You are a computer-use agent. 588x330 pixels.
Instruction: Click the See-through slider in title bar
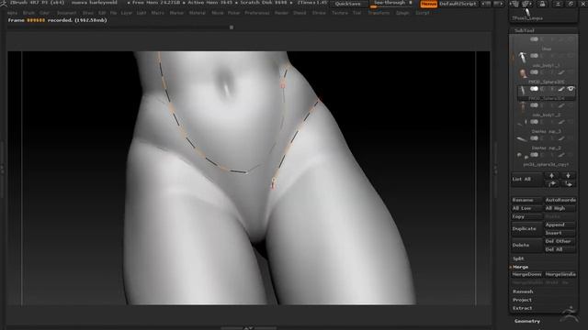tap(392, 4)
